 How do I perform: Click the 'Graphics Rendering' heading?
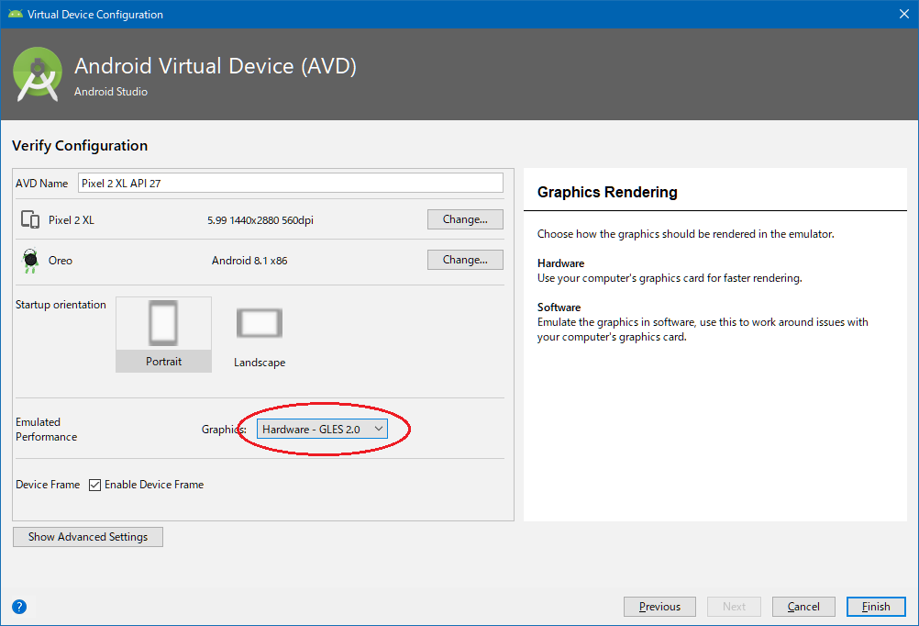tap(607, 193)
